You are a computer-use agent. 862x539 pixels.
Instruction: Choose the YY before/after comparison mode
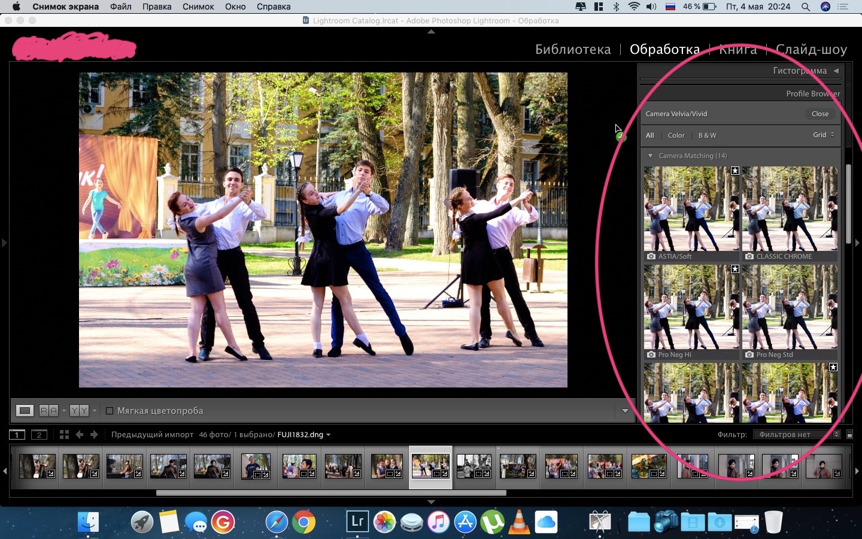point(79,411)
